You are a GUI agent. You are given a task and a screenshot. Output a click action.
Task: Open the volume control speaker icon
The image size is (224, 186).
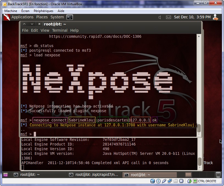[x=160, y=17]
